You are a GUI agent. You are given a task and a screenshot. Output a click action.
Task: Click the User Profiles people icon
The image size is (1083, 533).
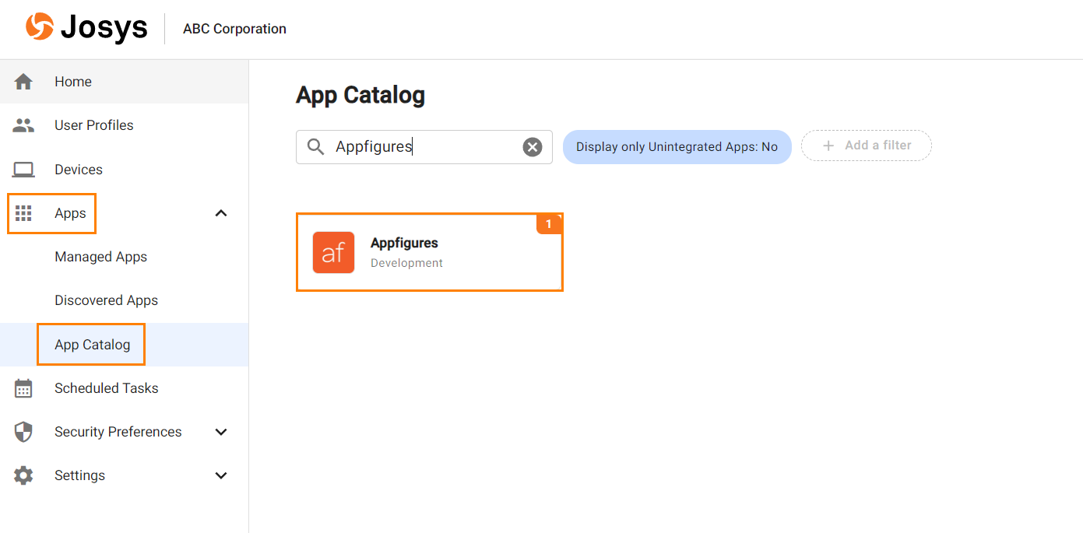coord(23,125)
